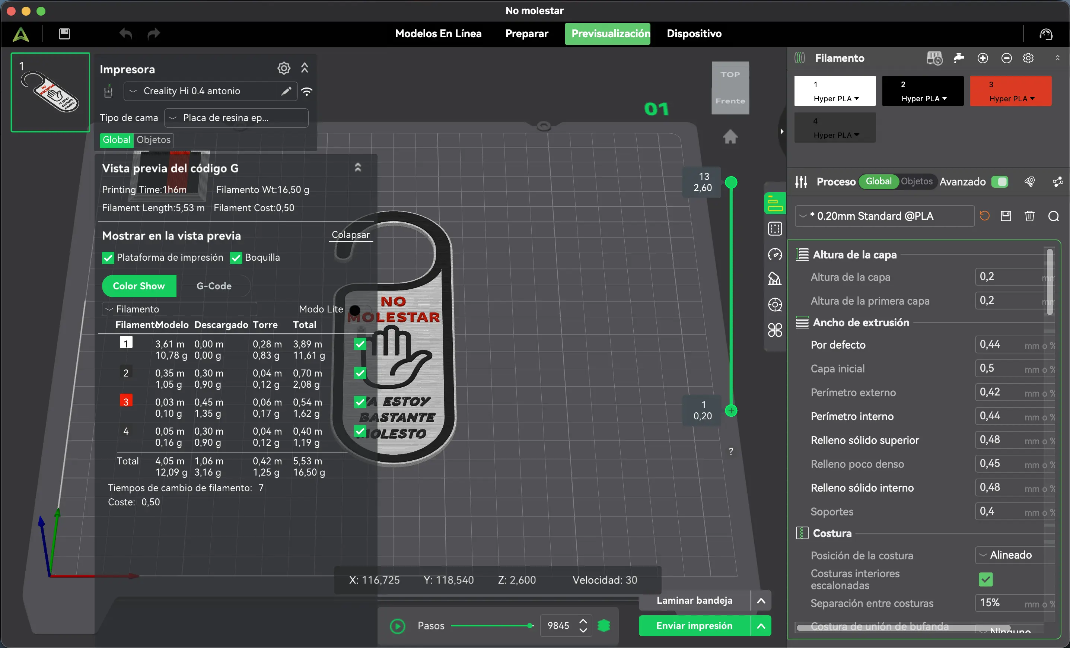Add a new filament slot
The width and height of the screenshot is (1070, 648).
click(x=983, y=58)
